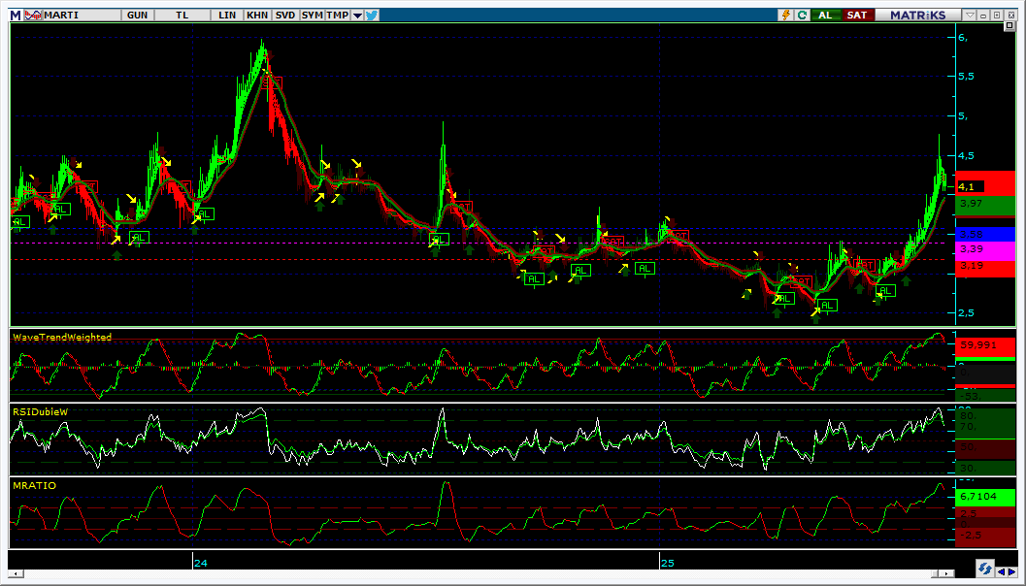
Task: Minimize the chart window
Action: [984, 16]
